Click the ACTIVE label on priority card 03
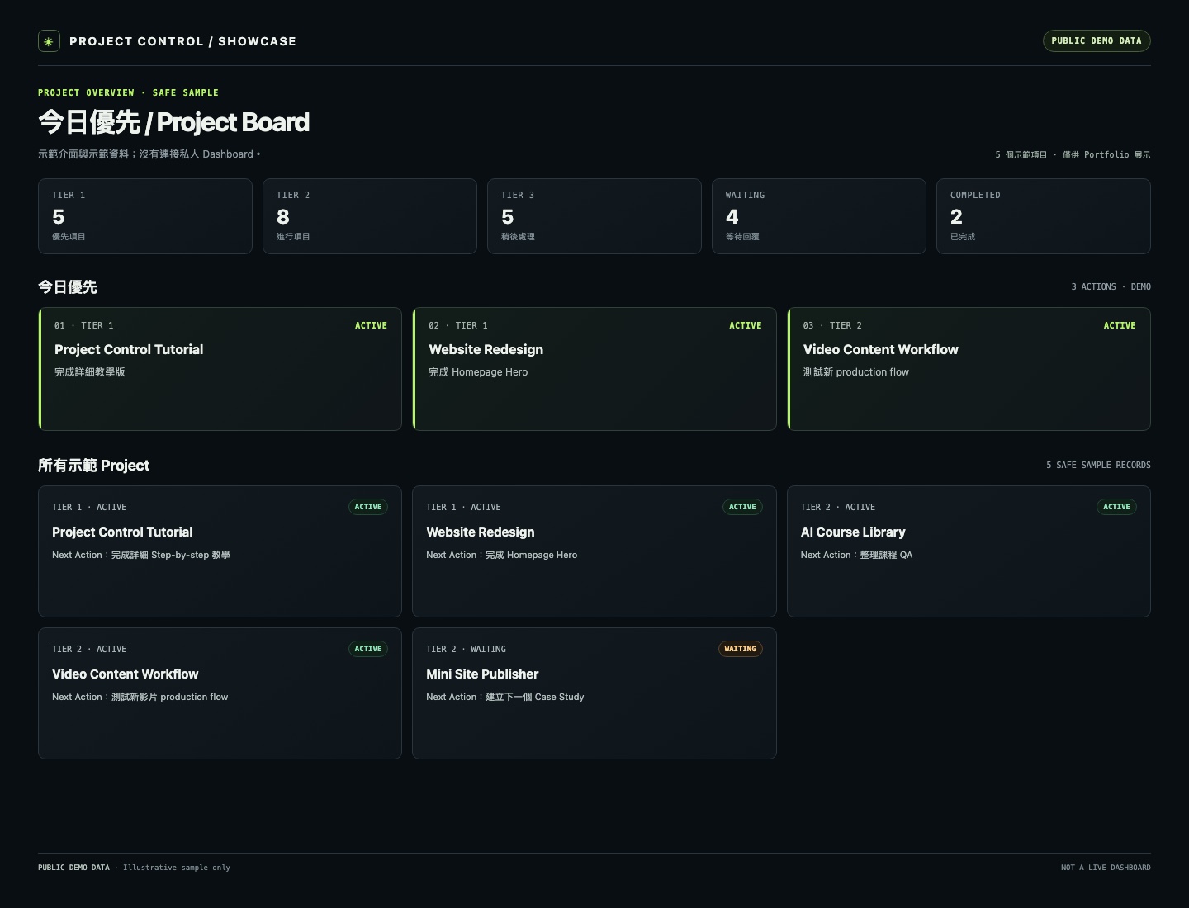 pos(1120,325)
